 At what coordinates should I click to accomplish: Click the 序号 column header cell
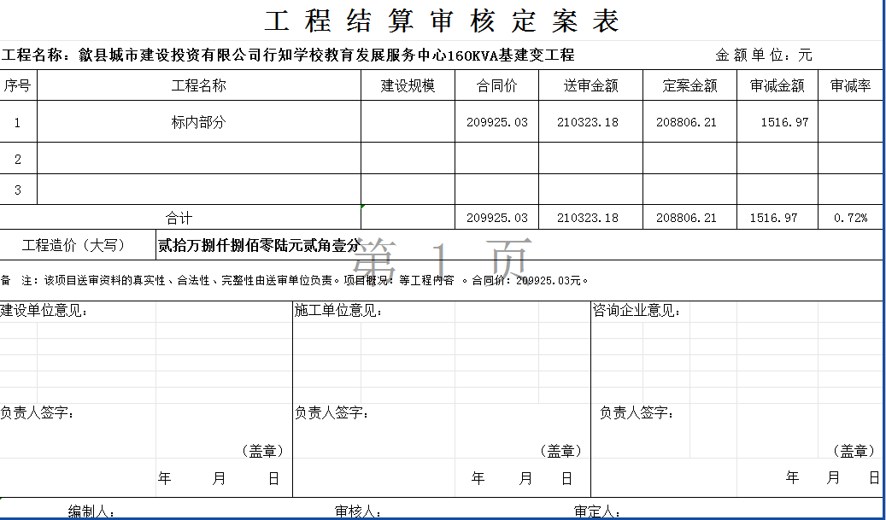(18, 85)
